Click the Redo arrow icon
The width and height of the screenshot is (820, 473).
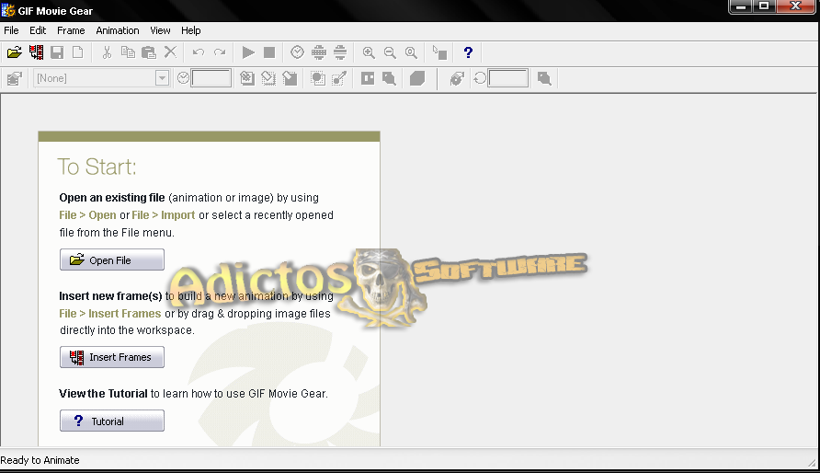(220, 52)
